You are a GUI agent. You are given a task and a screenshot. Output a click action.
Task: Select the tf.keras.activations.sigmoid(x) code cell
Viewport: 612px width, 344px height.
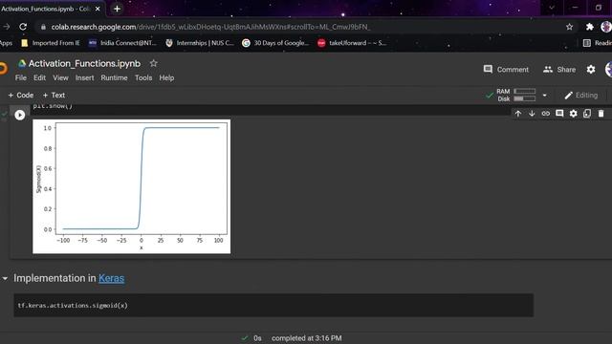273,306
